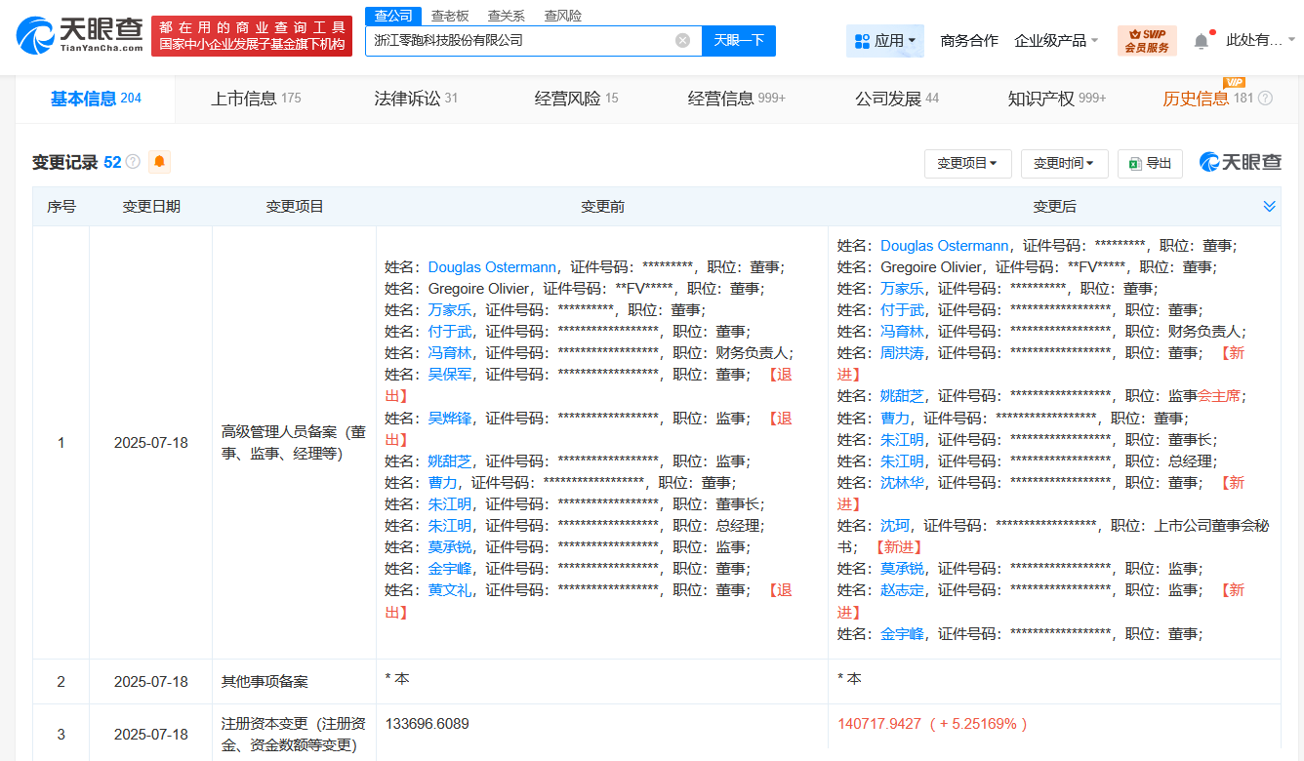Open Douglas Ostermann link in 变更前 column
Viewport: 1304px width, 761px height.
492,267
